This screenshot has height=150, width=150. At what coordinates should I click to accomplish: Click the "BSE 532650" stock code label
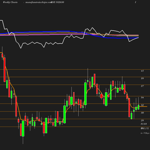click(x=58, y=2)
